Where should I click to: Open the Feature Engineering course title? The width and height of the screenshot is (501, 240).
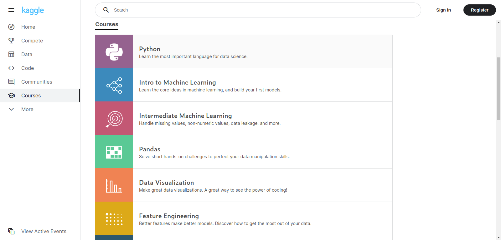tap(169, 216)
